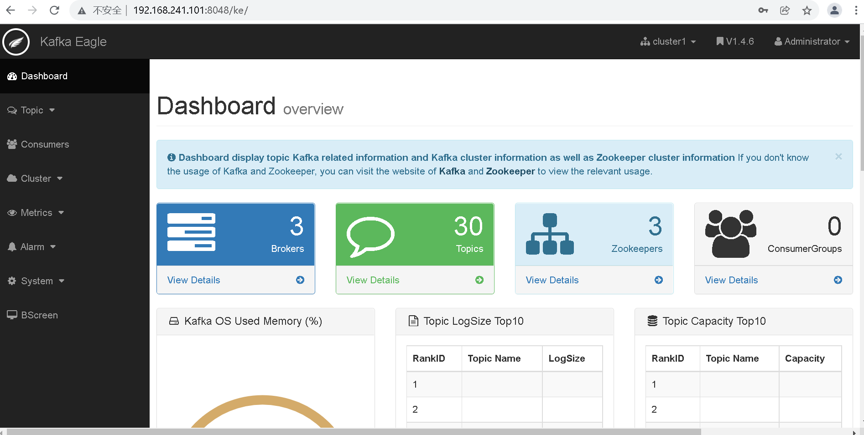
Task: Visit the Zookeeper website link
Action: pyautogui.click(x=510, y=171)
